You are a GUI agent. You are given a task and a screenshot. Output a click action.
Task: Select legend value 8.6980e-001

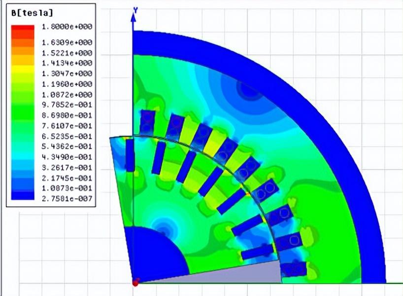67,115
